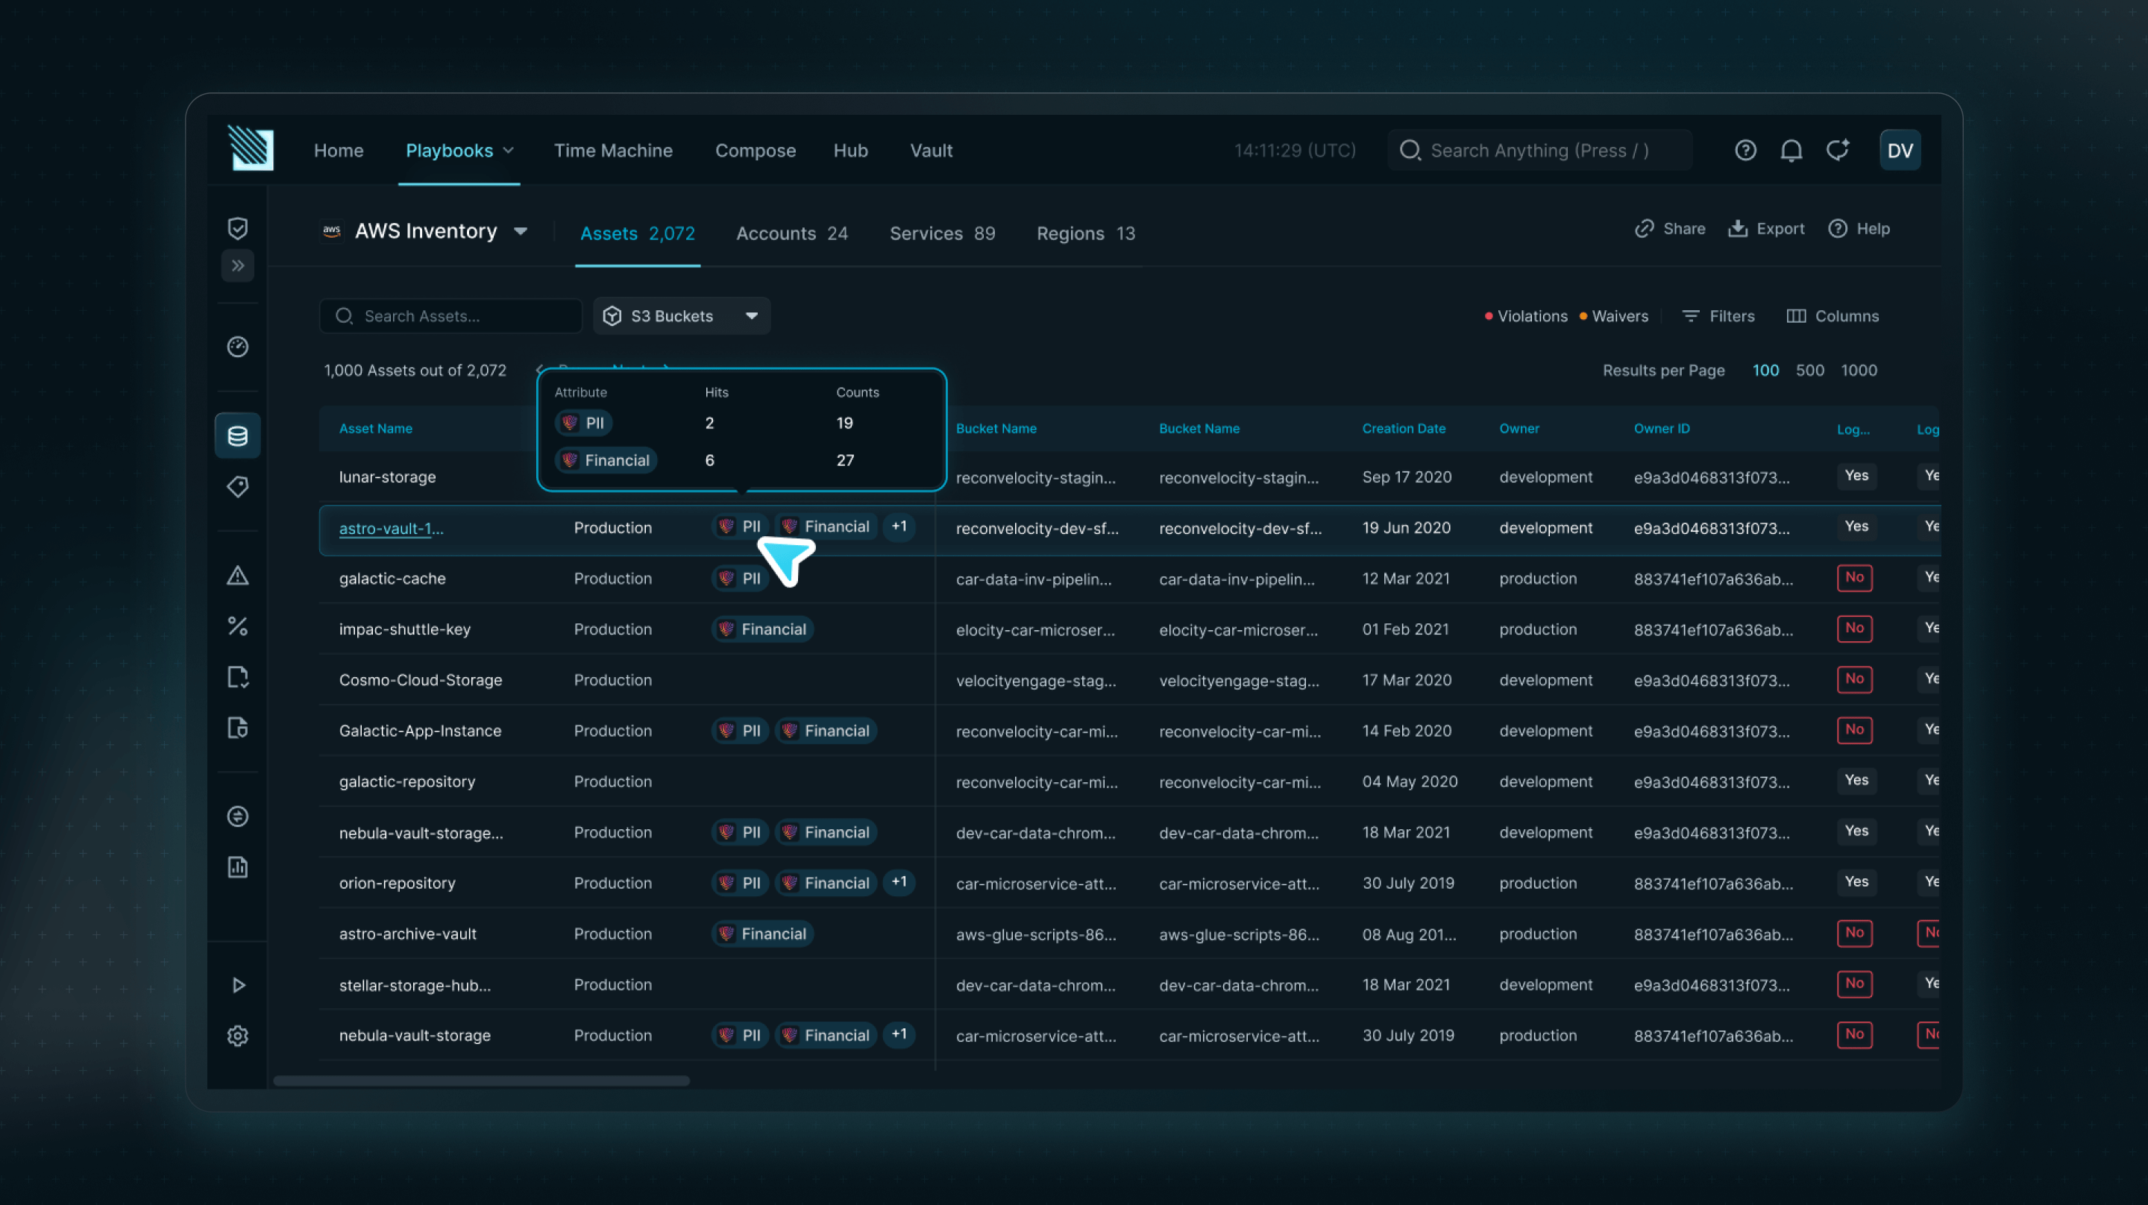Click +1 badge in orion-repository row
The width and height of the screenshot is (2148, 1205).
tap(899, 882)
